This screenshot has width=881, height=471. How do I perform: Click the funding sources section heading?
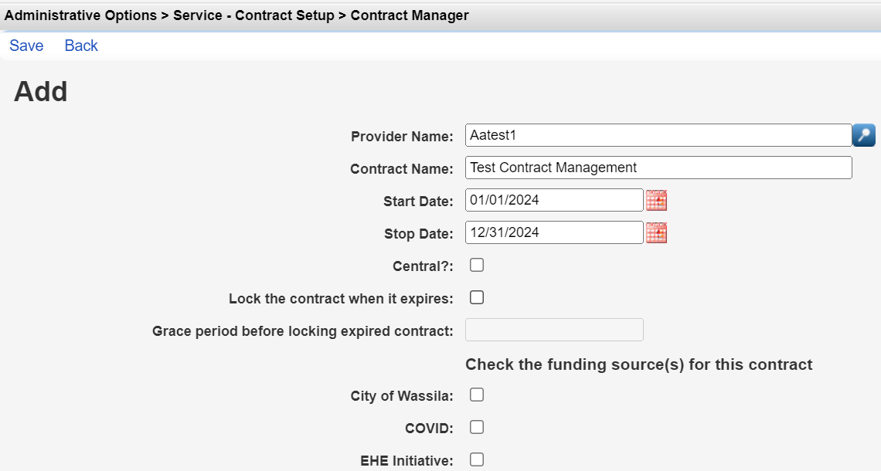pyautogui.click(x=639, y=364)
